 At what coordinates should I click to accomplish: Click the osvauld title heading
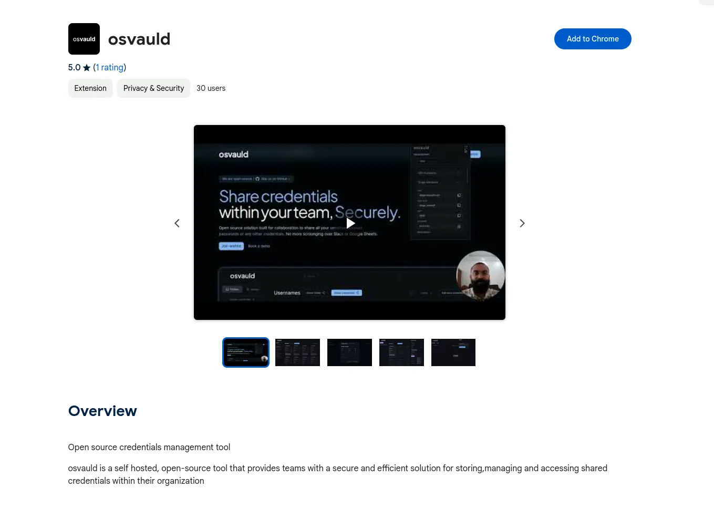coord(139,39)
